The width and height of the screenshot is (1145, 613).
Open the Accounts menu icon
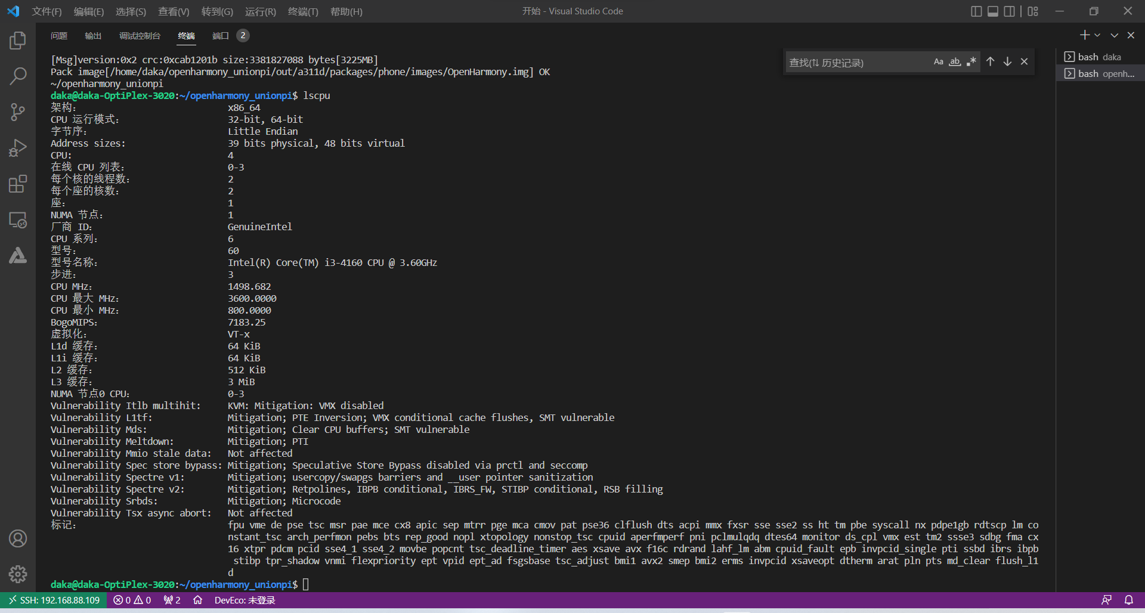point(18,538)
